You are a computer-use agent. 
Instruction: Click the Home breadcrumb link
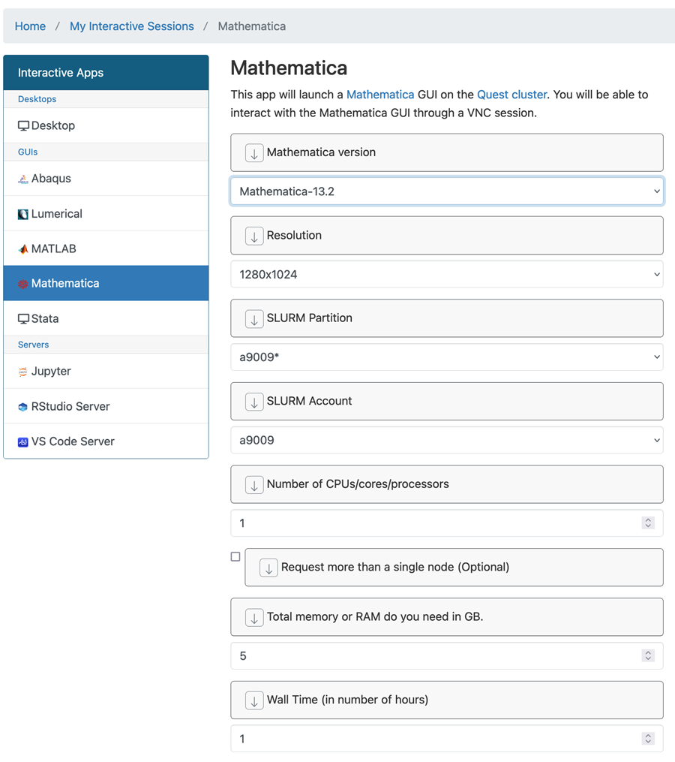click(30, 26)
